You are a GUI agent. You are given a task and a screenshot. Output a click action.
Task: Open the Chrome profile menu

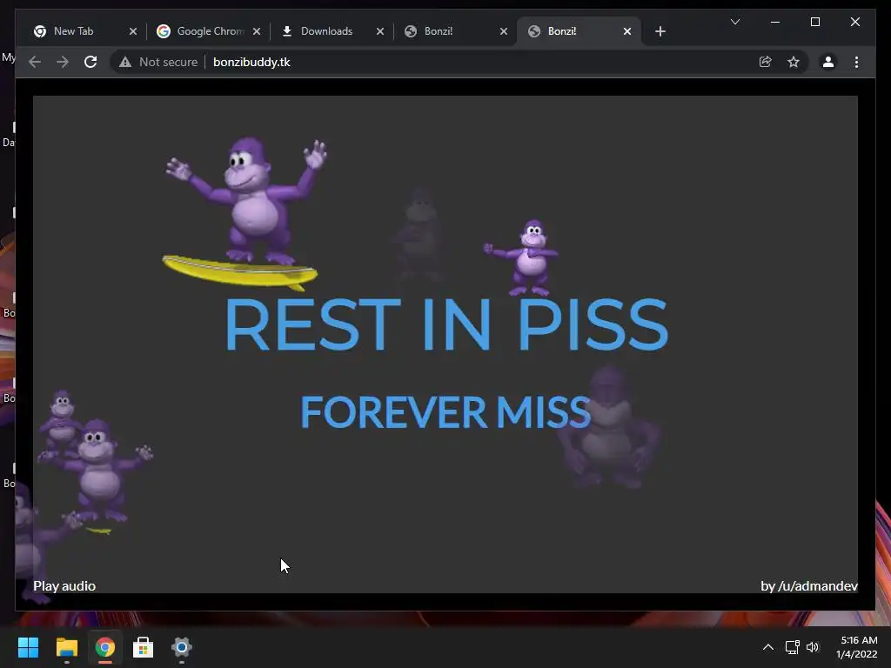pyautogui.click(x=828, y=62)
